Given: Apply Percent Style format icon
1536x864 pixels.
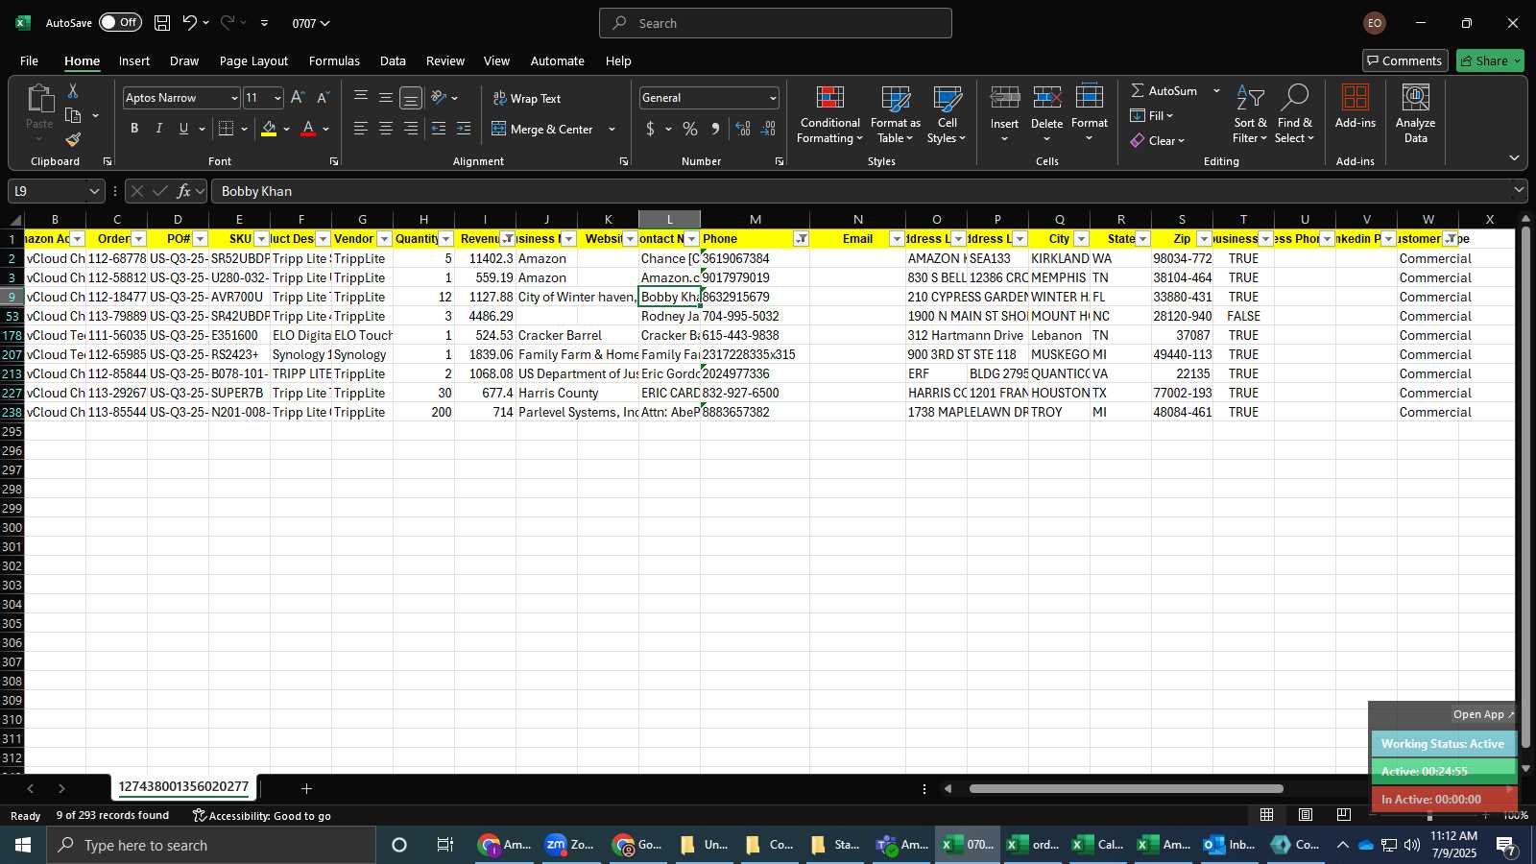Looking at the screenshot, I should (690, 129).
